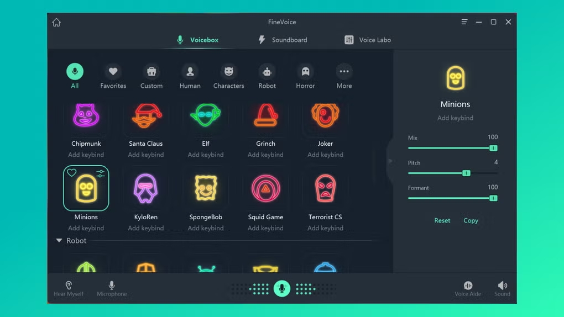564x317 pixels.
Task: Choose the Santa Claus voice effect
Action: 146,117
